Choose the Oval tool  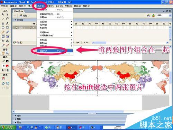click(x=3, y=28)
